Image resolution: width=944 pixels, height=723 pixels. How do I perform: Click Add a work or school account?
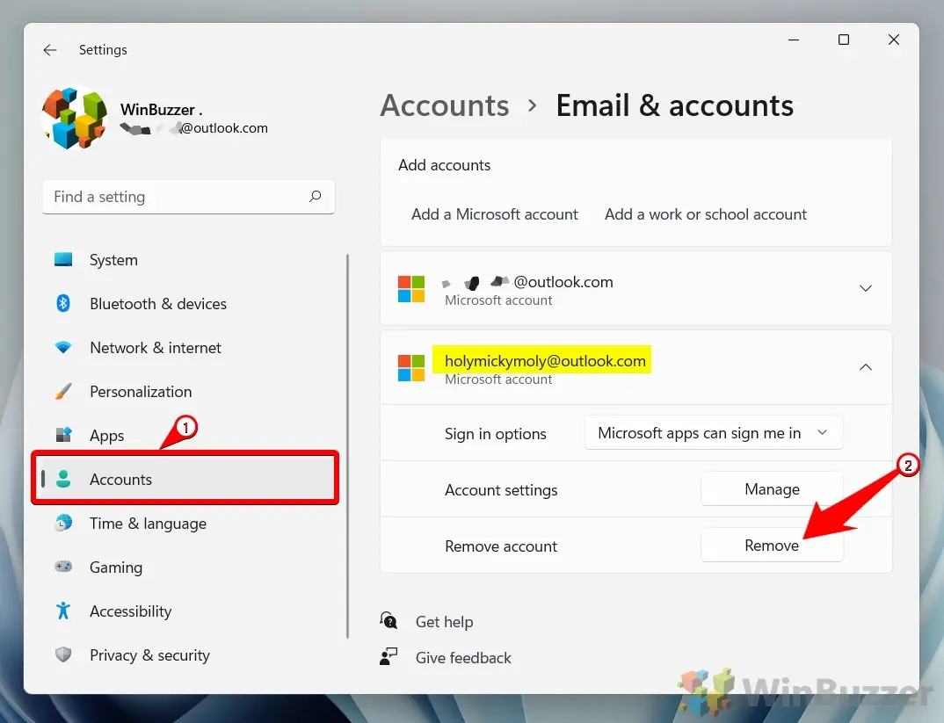tap(705, 214)
